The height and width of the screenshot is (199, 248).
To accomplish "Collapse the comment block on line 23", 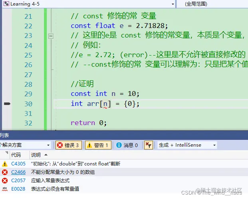I will tap(51, 36).
